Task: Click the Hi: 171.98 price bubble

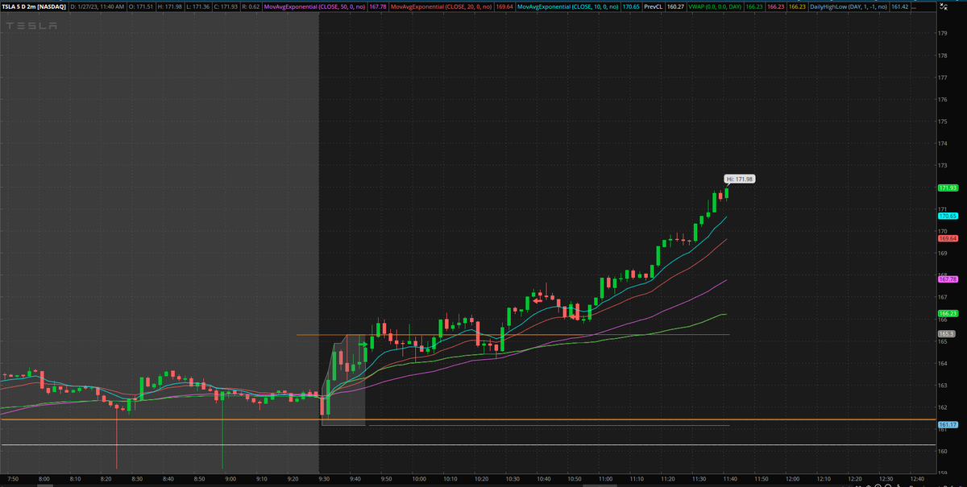Action: click(738, 179)
